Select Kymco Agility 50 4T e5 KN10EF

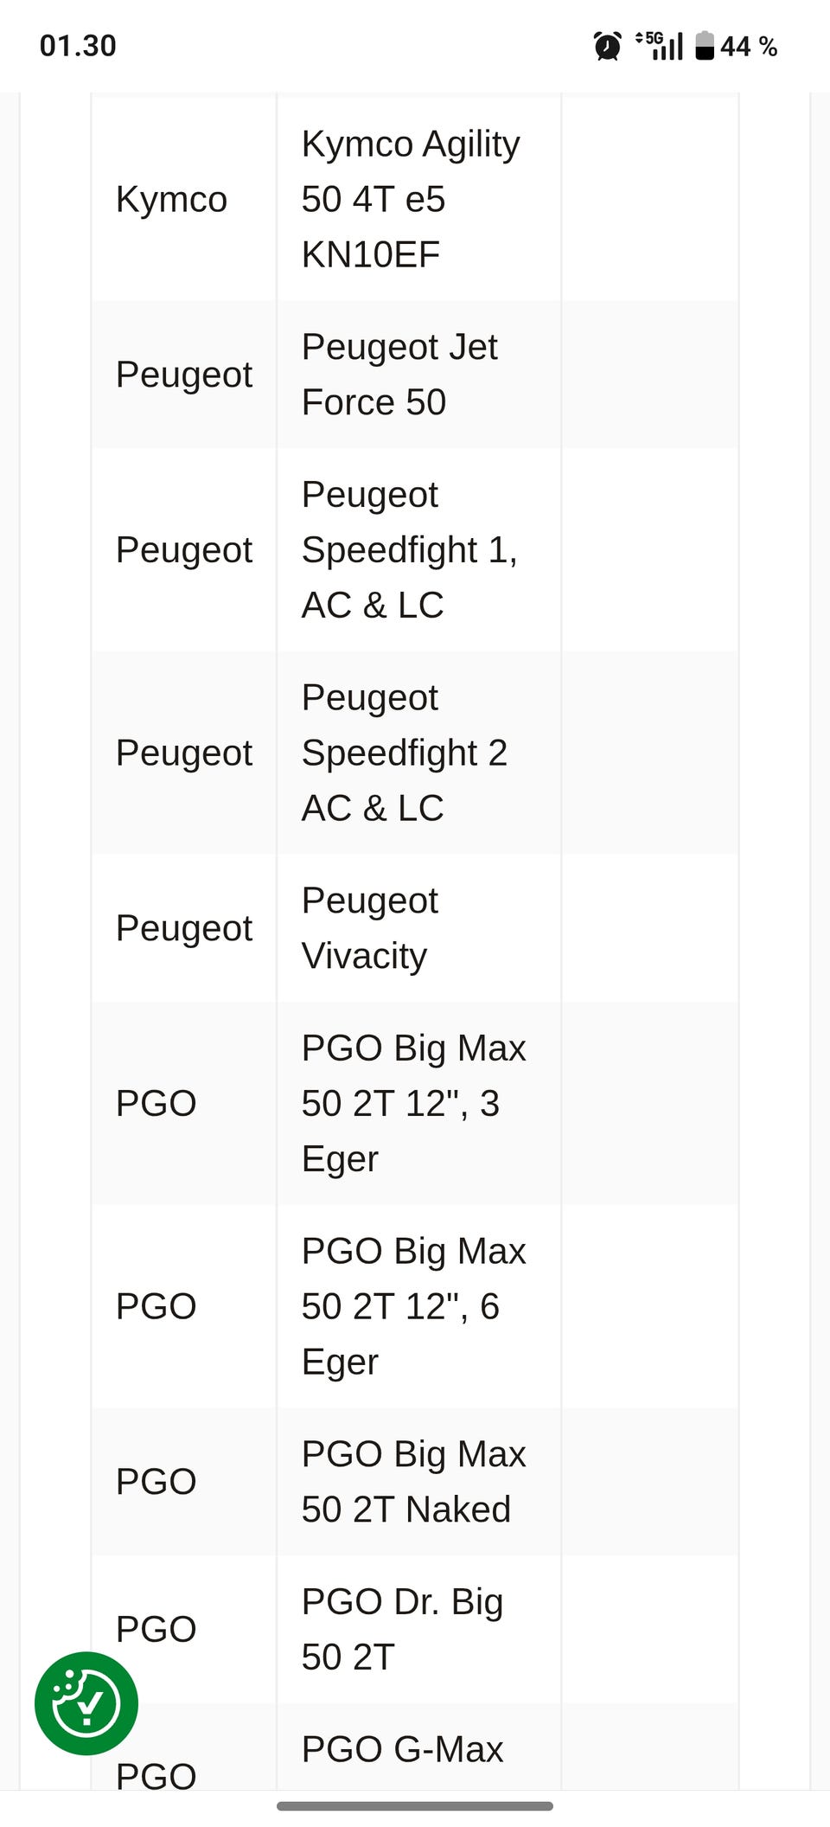411,199
